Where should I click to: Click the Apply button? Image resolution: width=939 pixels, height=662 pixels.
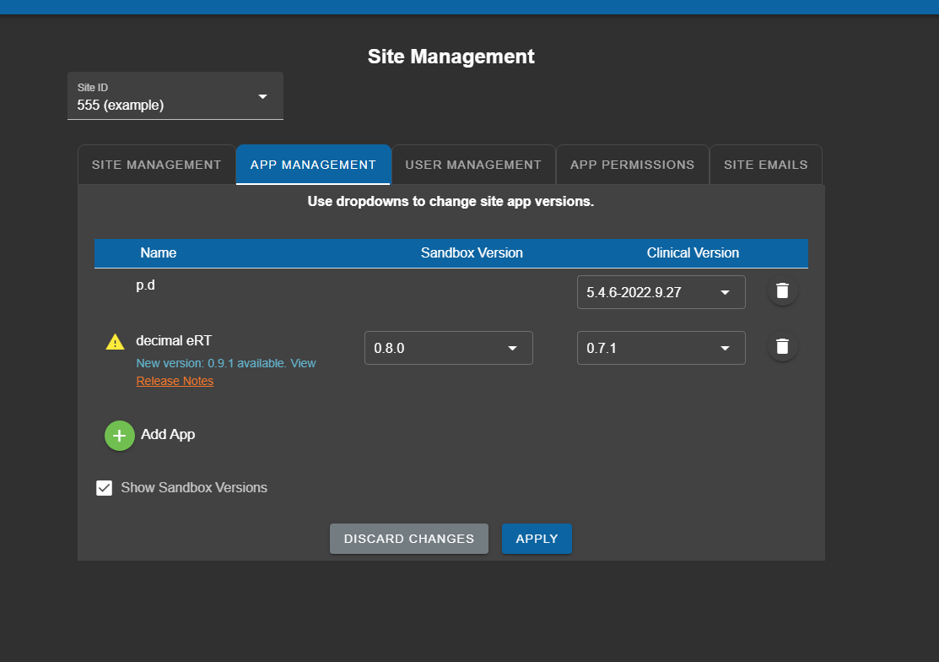(537, 539)
